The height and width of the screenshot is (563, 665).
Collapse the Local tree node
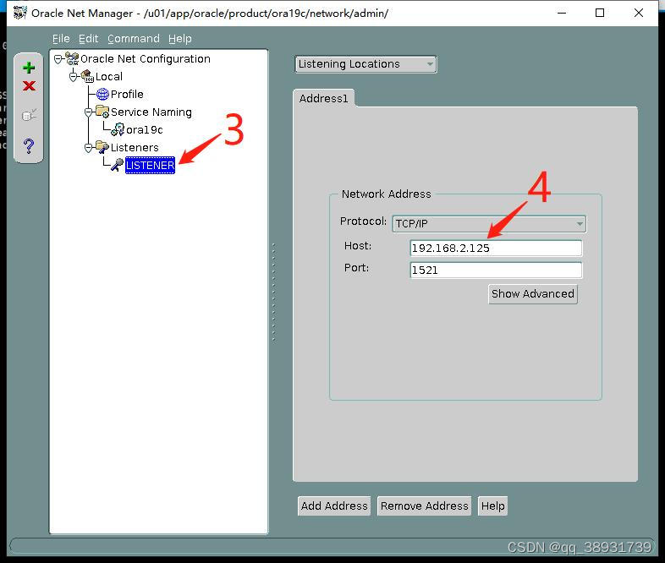pos(74,77)
